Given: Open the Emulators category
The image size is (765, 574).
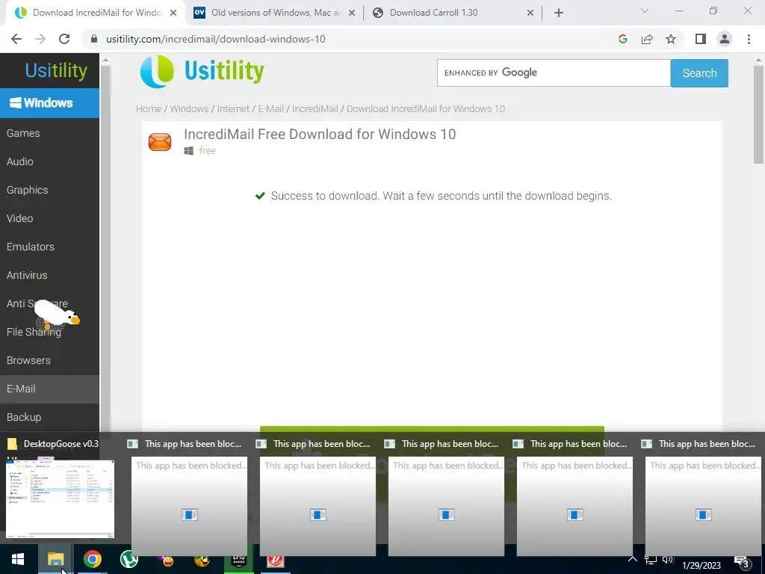Looking at the screenshot, I should (x=30, y=247).
